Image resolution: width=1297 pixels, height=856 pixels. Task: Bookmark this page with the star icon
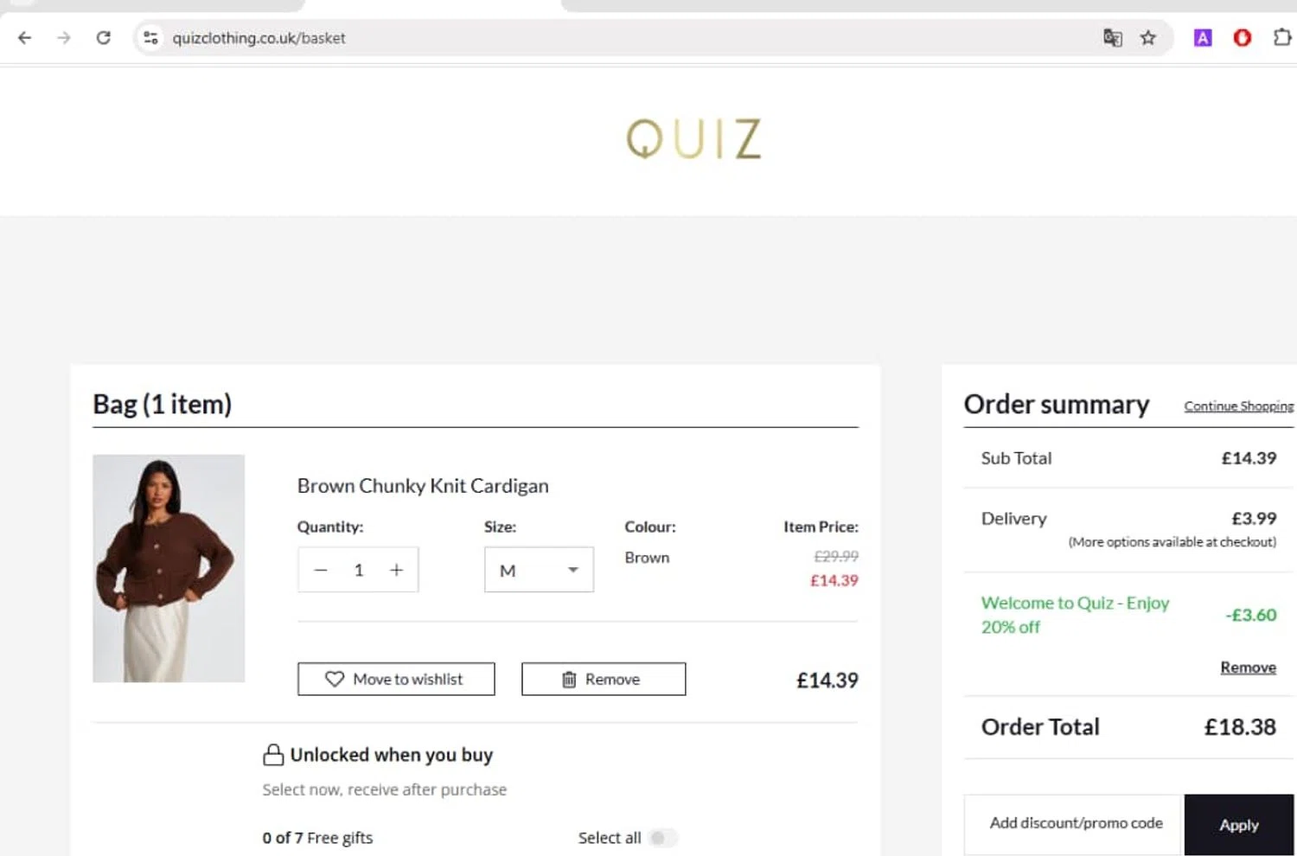pos(1148,38)
